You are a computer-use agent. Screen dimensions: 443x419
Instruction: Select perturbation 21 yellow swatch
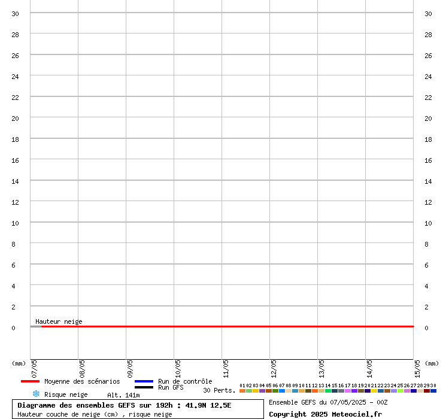[374, 391]
